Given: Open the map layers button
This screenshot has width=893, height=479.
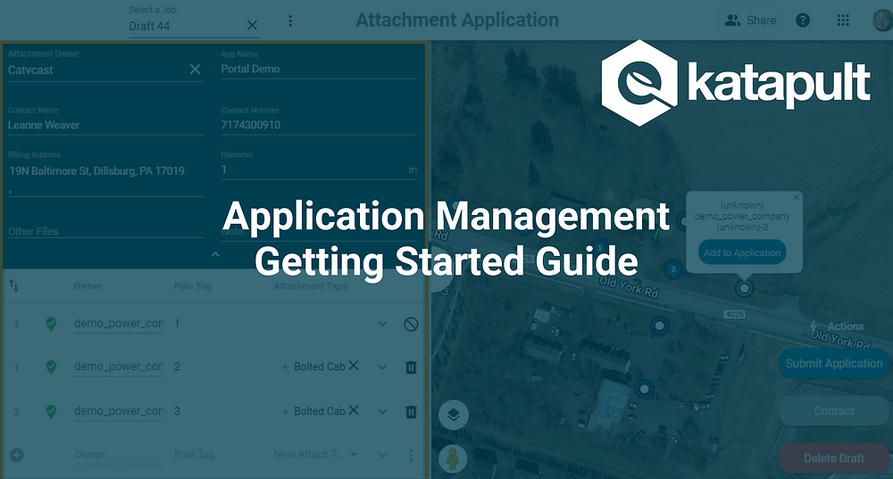Looking at the screenshot, I should pyautogui.click(x=454, y=414).
